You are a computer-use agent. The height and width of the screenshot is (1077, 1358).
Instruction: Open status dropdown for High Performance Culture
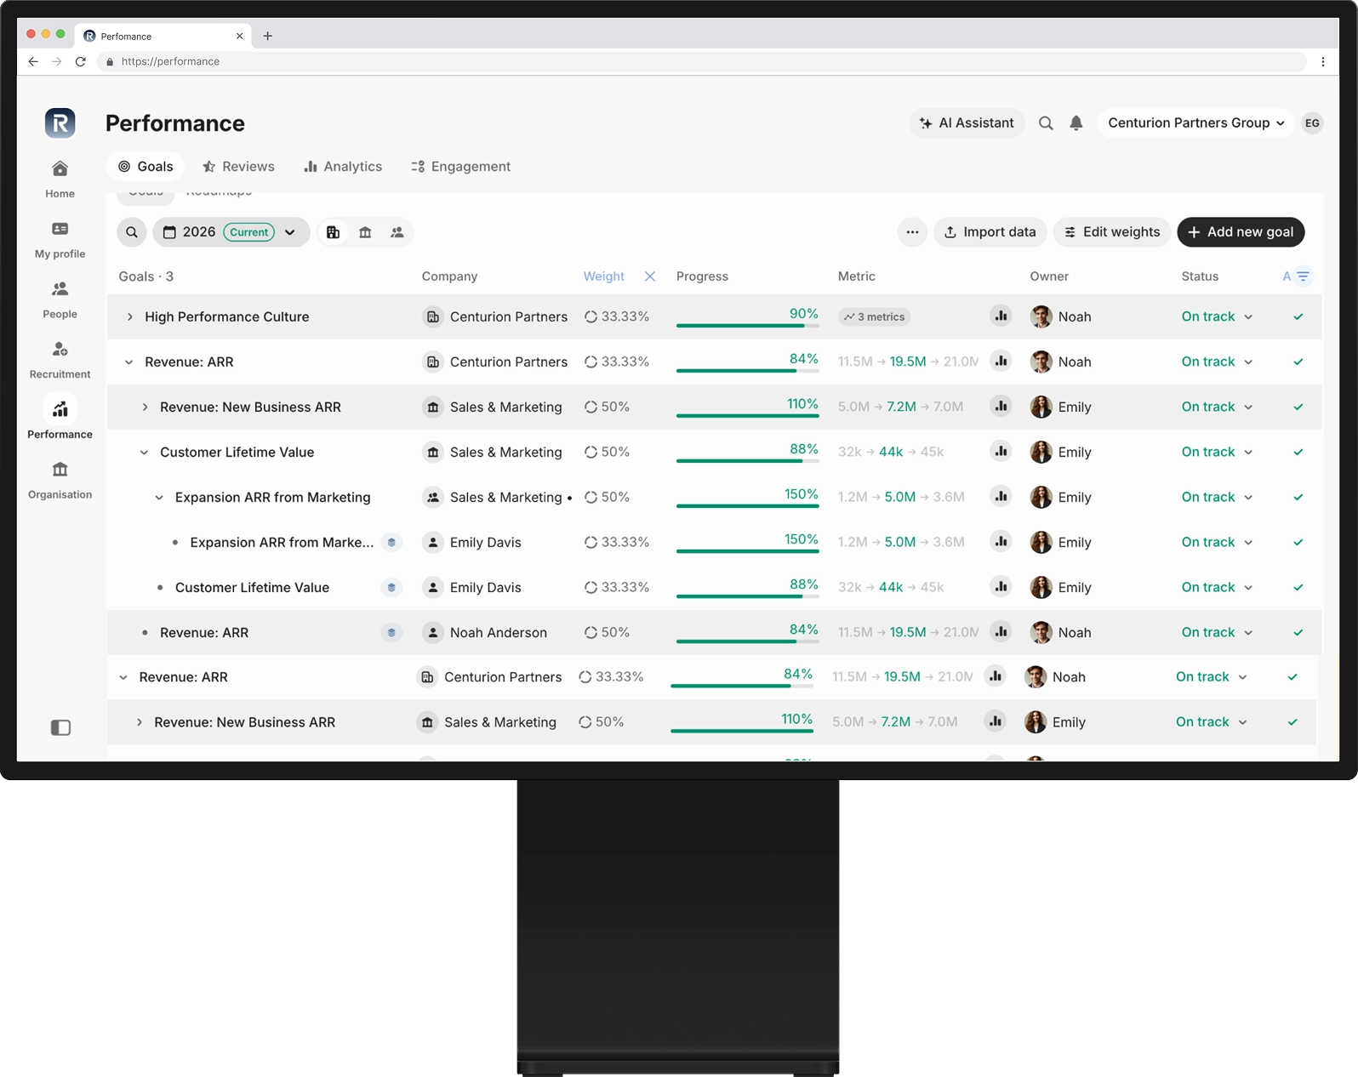(x=1218, y=316)
